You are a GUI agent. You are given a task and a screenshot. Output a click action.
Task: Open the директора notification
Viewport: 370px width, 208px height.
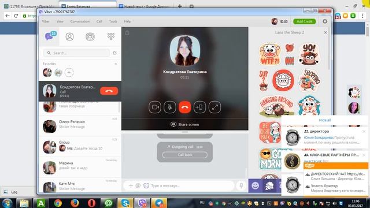point(325,138)
